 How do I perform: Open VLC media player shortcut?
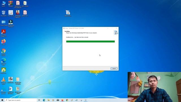click(x=4, y=81)
